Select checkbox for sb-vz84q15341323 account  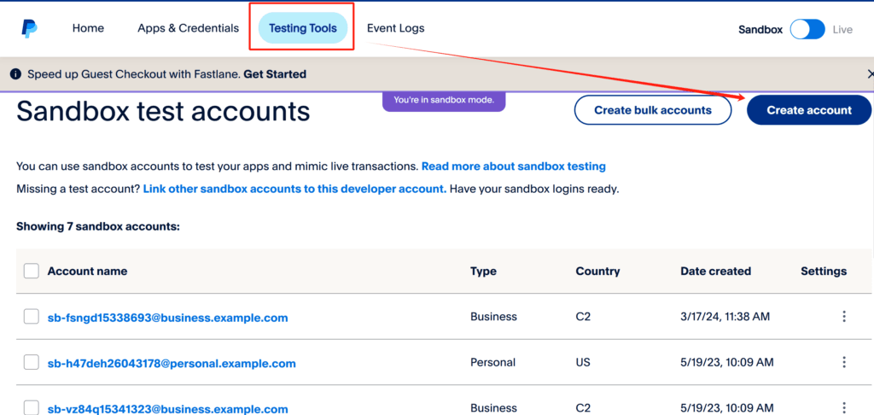(x=32, y=408)
